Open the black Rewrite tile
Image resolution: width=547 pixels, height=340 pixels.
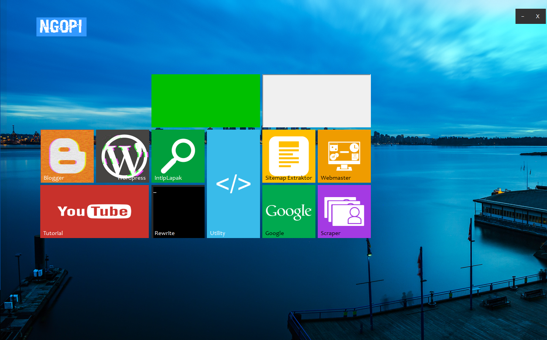coord(178,210)
